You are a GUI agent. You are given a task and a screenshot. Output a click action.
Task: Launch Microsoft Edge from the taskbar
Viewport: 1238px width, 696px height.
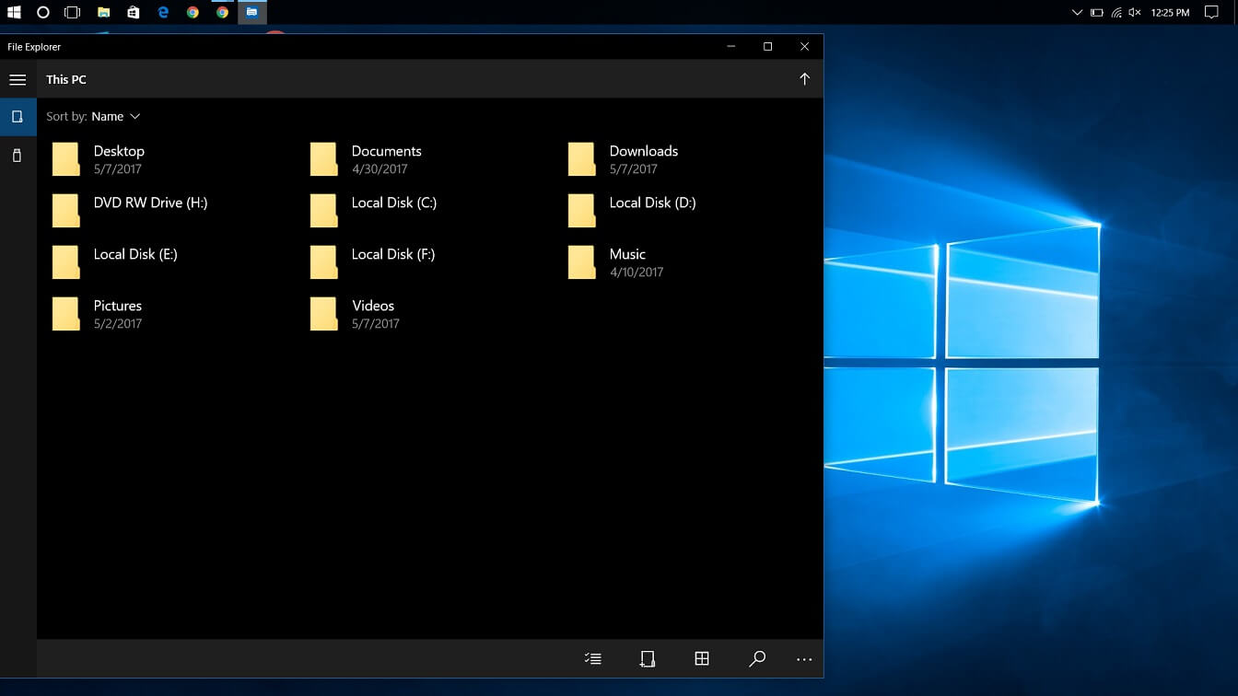point(163,12)
